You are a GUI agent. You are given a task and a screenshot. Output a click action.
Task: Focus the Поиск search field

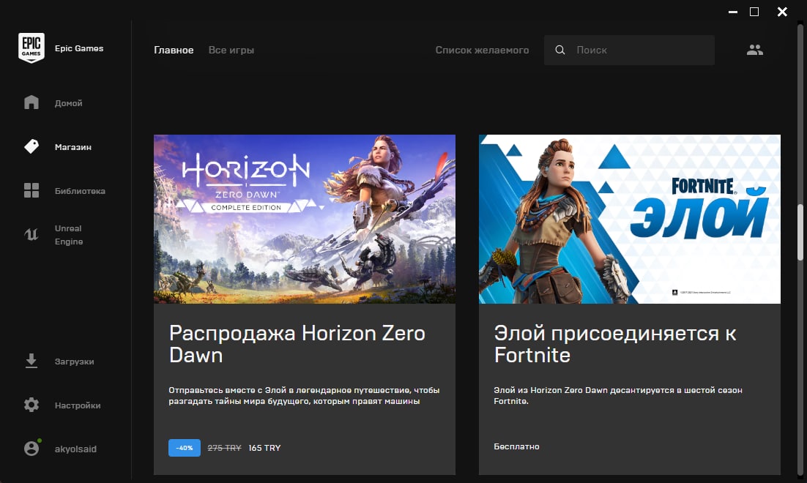coord(629,50)
